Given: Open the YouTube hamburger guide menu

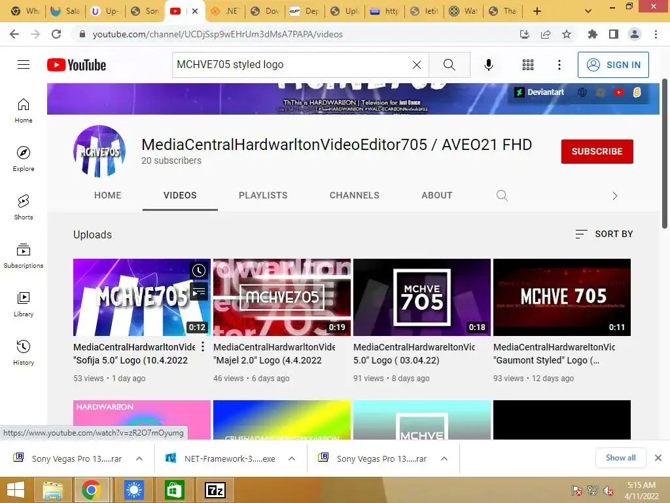Looking at the screenshot, I should point(24,65).
